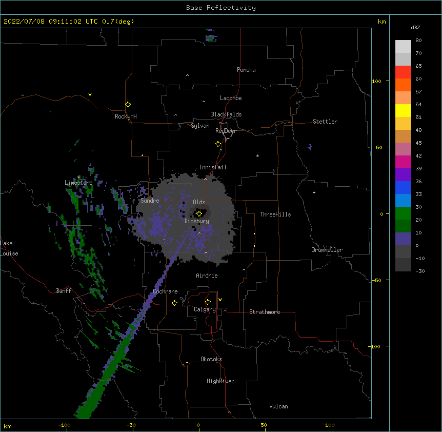The image size is (442, 432).
Task: Select the dark green 10-20 dBZ legend swatch
Action: point(403,226)
